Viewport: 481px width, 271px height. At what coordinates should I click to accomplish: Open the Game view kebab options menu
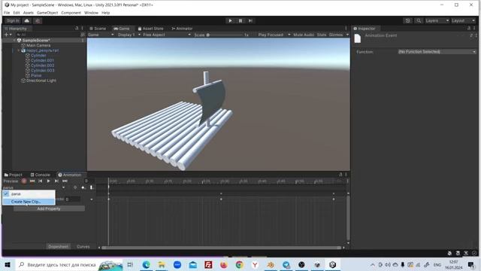click(346, 29)
